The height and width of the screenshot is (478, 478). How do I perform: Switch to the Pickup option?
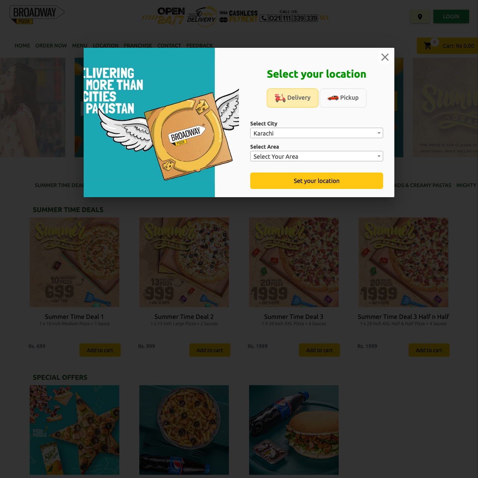(343, 98)
